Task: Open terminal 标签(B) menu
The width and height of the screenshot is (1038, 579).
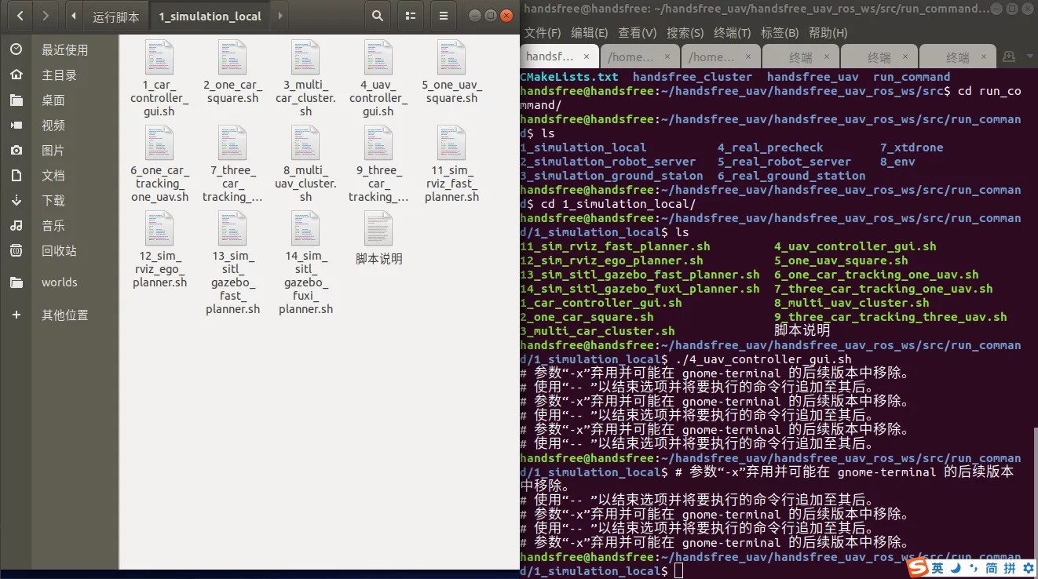Action: click(x=780, y=33)
